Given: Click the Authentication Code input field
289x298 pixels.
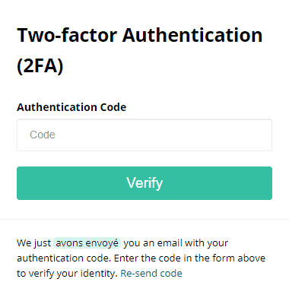Looking at the screenshot, I should [144, 135].
